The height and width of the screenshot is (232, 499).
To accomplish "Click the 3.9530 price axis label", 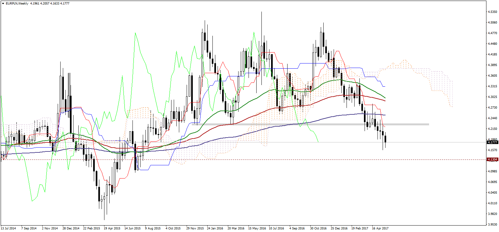I will (492, 224).
